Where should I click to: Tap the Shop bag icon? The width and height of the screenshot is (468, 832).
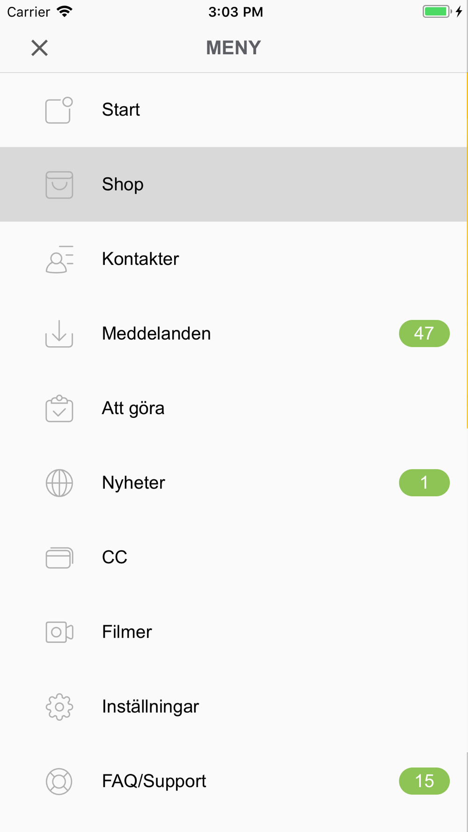pyautogui.click(x=59, y=184)
